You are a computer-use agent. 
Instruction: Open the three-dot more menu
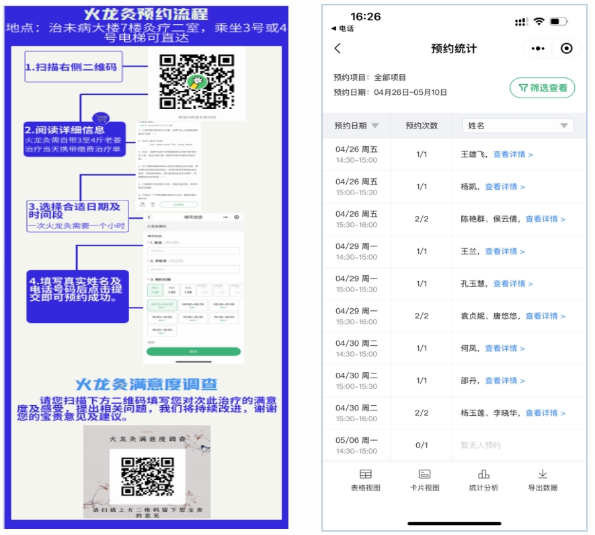538,48
